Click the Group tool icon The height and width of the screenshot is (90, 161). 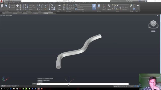pos(131,6)
